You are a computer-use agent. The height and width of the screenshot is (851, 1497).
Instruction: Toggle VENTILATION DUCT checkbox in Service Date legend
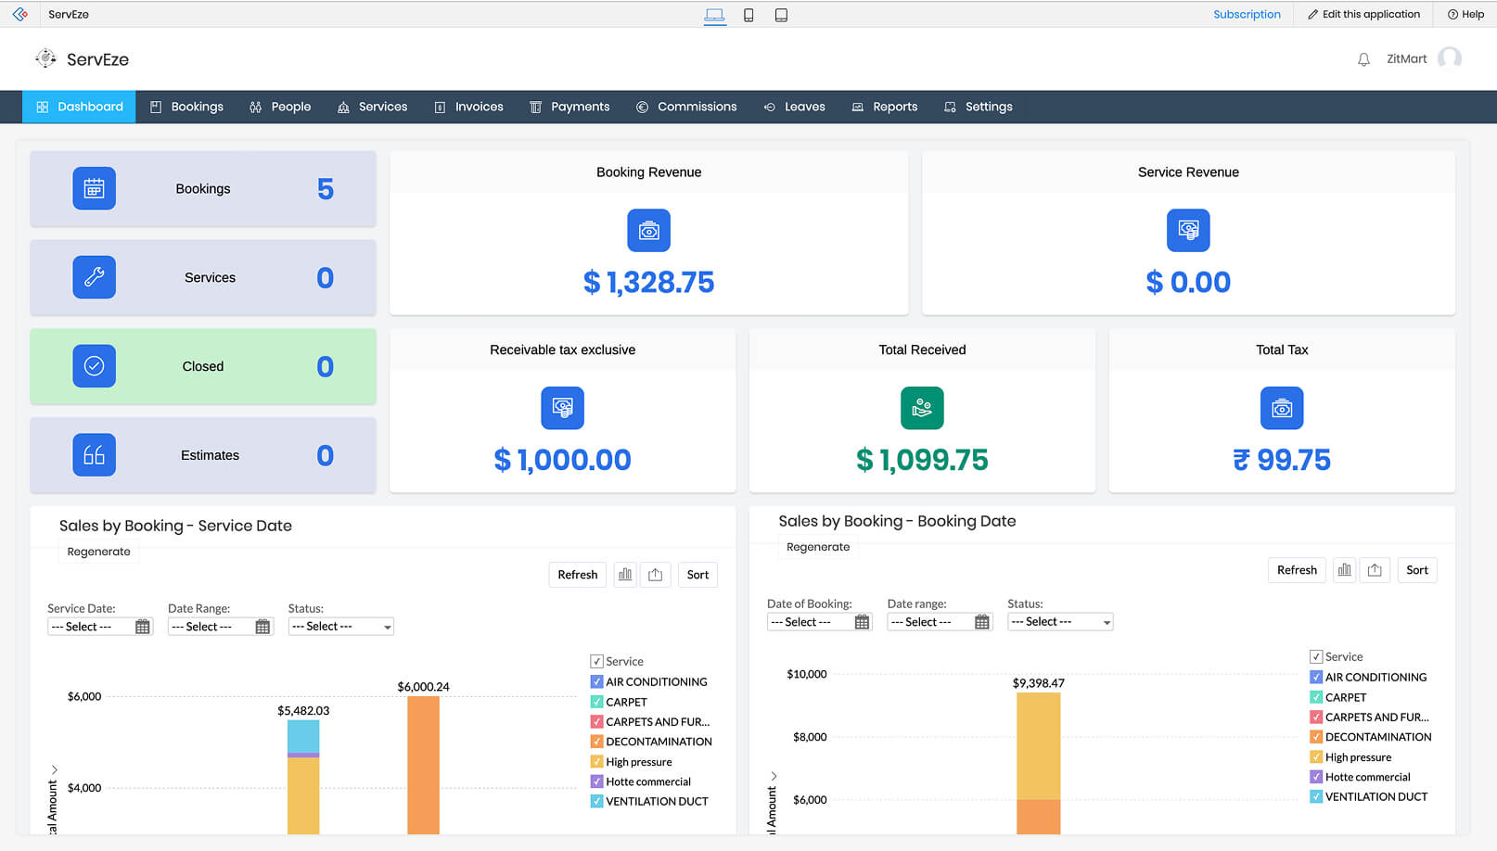click(x=596, y=801)
